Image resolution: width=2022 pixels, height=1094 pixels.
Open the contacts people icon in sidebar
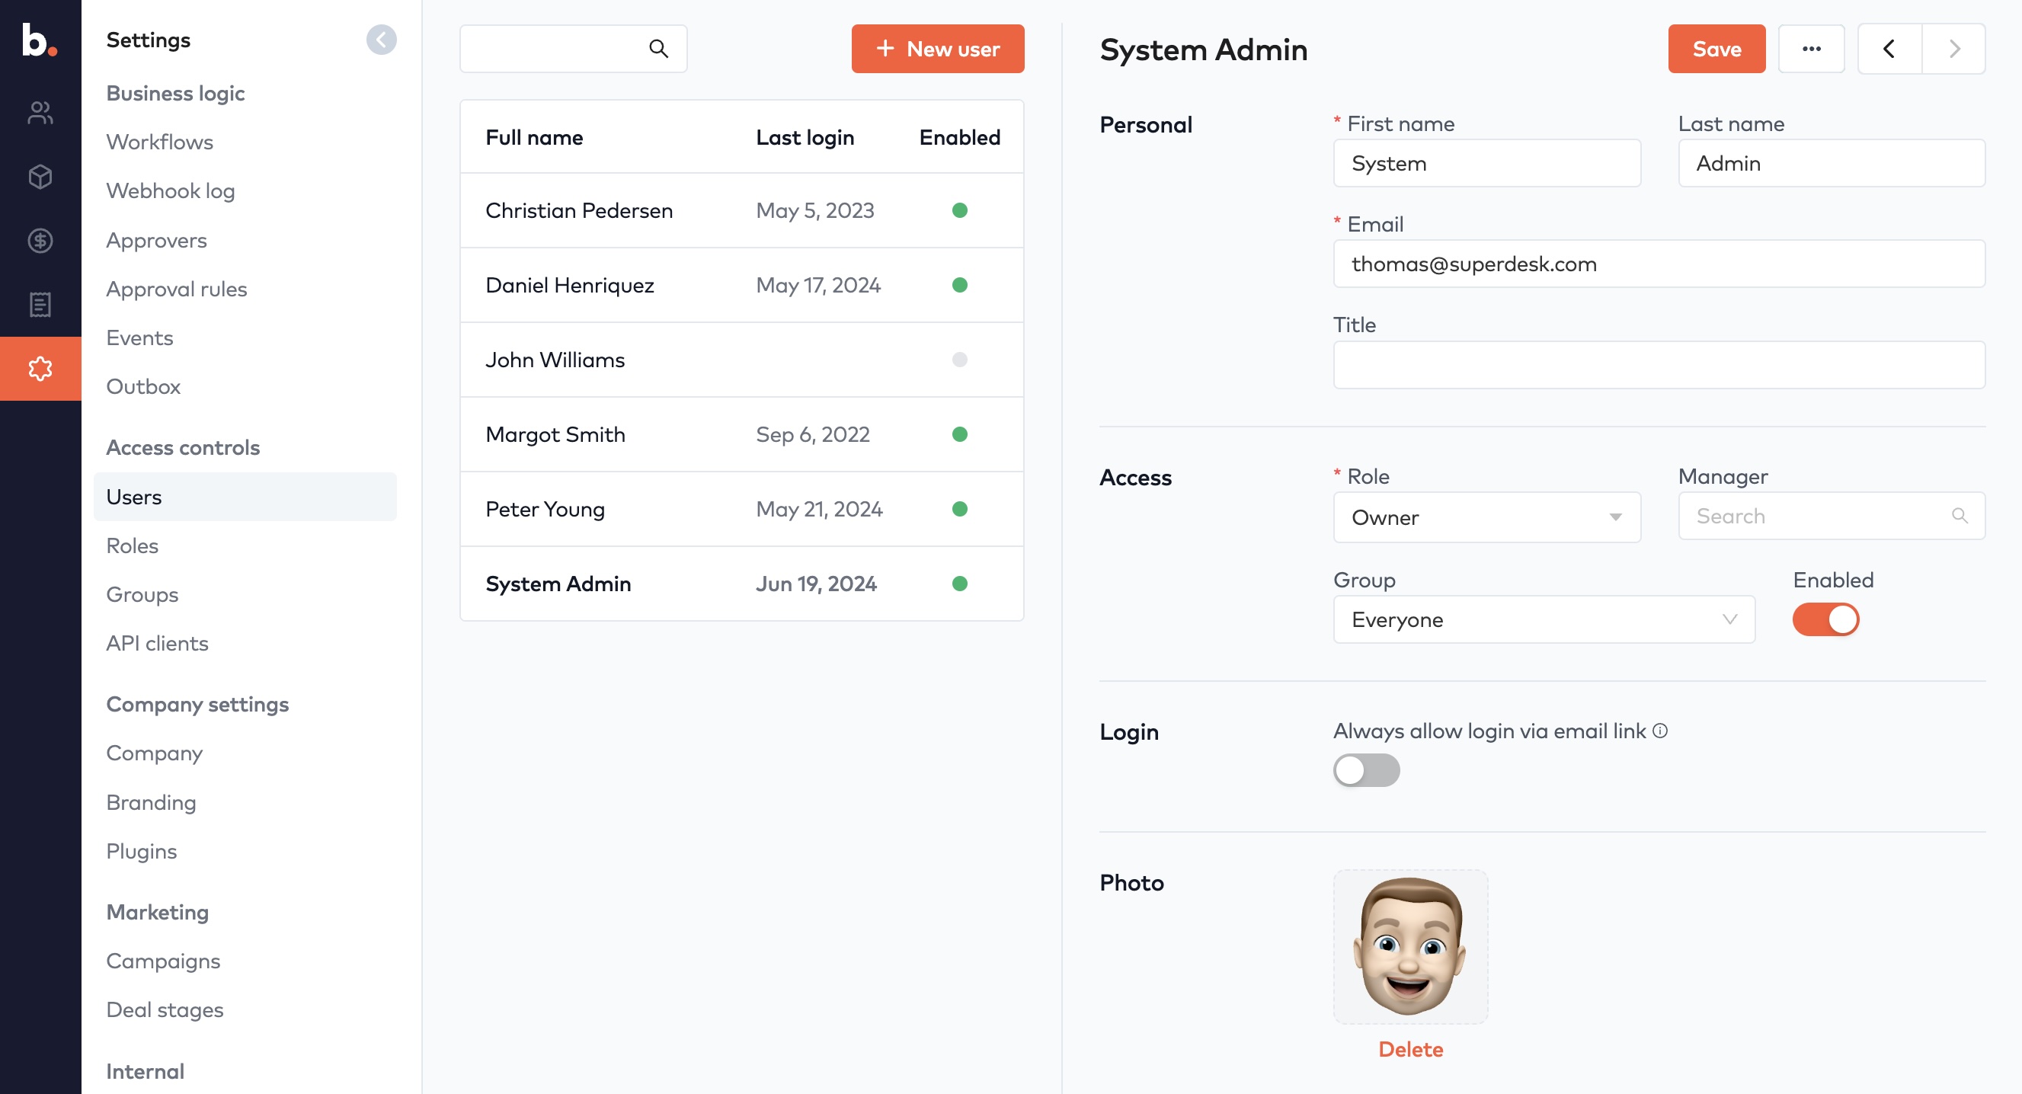coord(40,113)
